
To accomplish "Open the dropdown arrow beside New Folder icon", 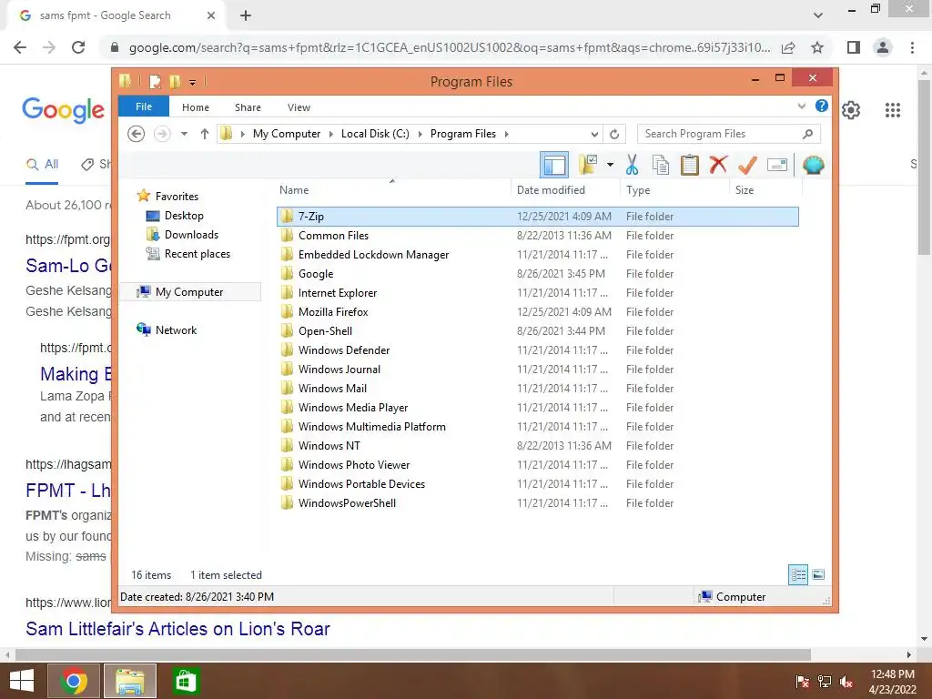I will click(610, 165).
